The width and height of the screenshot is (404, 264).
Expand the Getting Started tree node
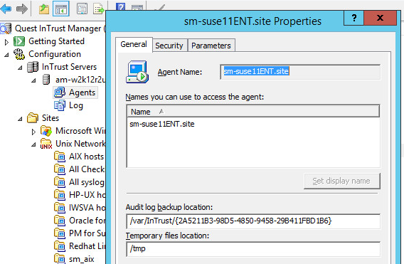pos(6,42)
